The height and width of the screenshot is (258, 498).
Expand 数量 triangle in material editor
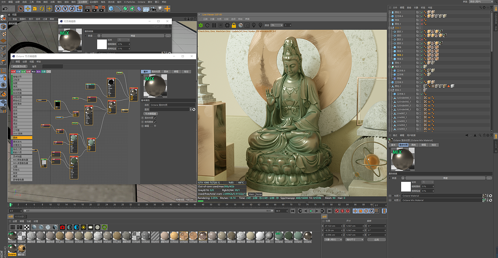86,36
